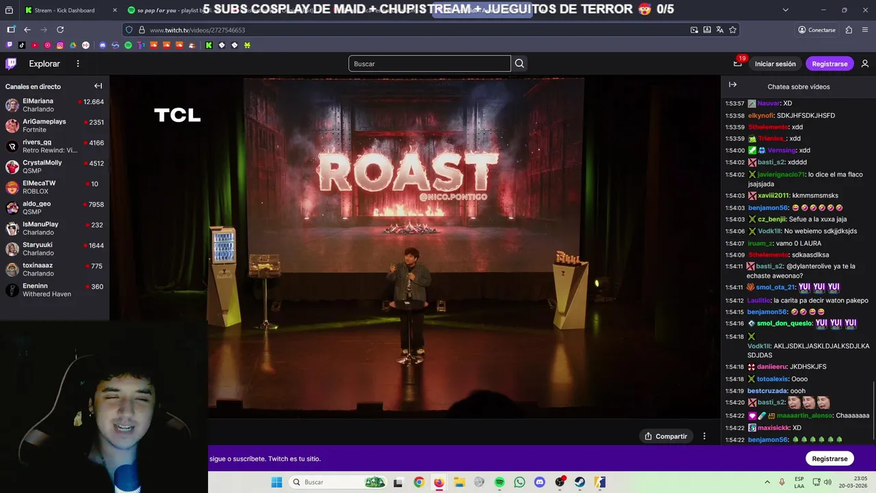Click Registrarse in the purple banner
Viewport: 876px width, 493px height.
(829, 459)
